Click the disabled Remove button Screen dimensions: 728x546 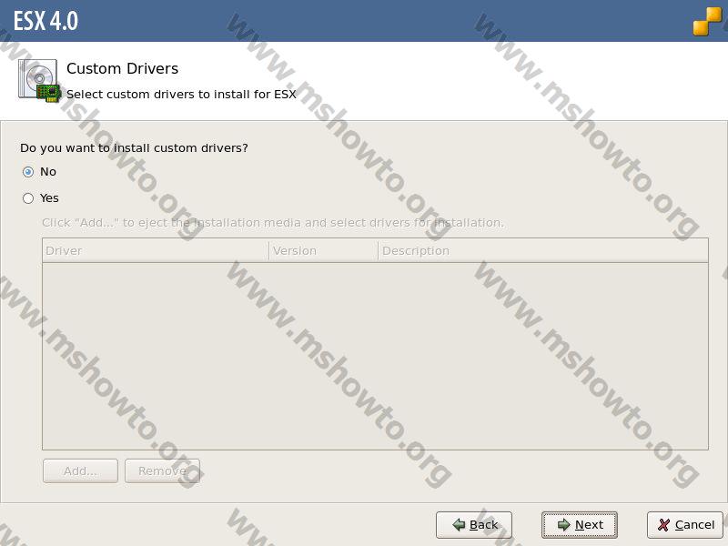[x=162, y=470]
